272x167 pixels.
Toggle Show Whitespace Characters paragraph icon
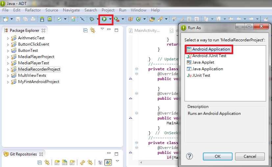[197, 19]
